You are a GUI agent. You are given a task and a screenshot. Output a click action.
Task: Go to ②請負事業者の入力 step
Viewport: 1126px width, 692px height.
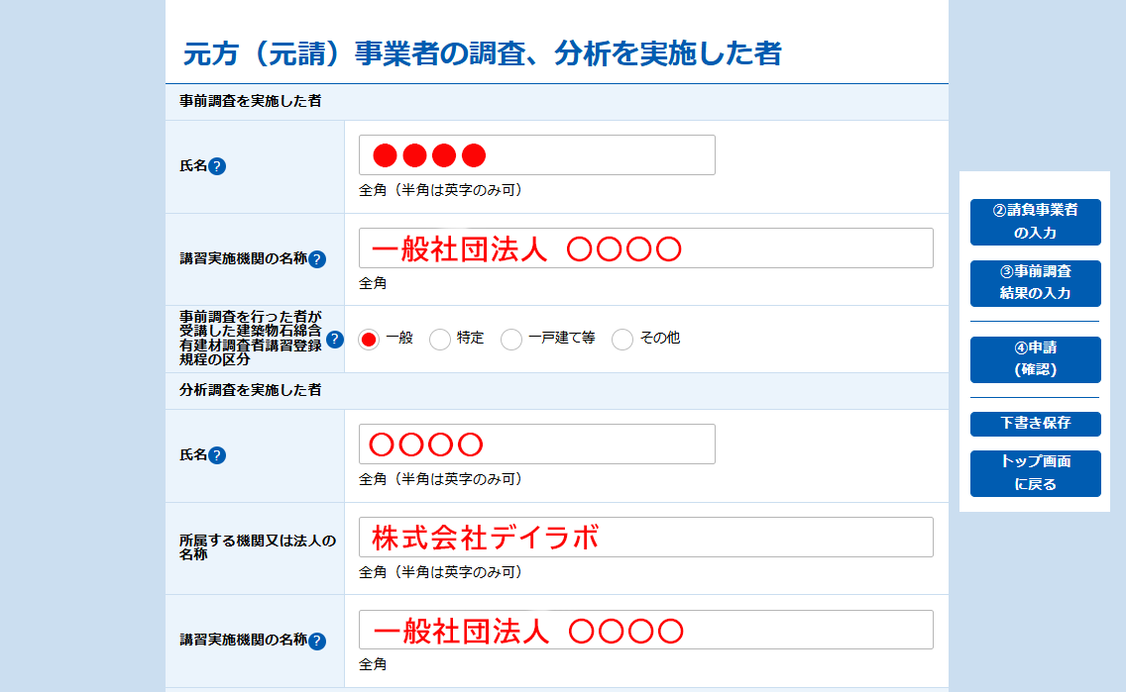(x=1035, y=222)
